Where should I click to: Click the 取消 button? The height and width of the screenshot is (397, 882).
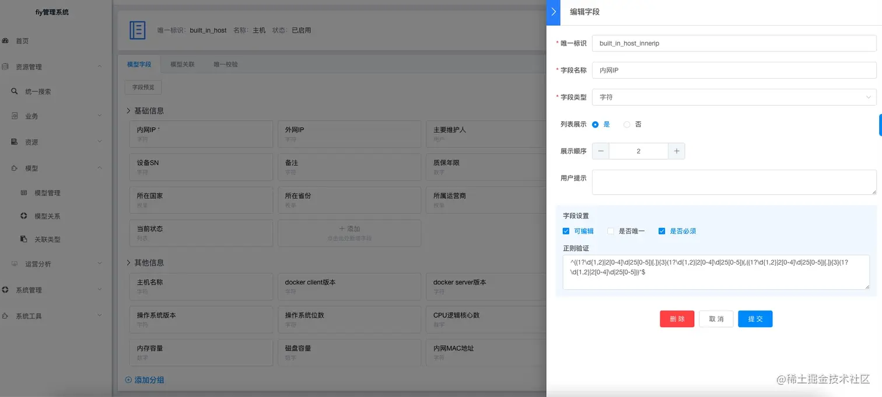click(x=716, y=319)
